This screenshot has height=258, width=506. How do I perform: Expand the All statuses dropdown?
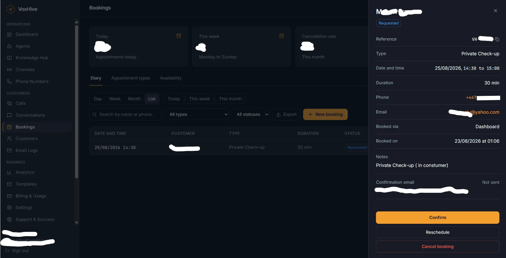pos(250,114)
